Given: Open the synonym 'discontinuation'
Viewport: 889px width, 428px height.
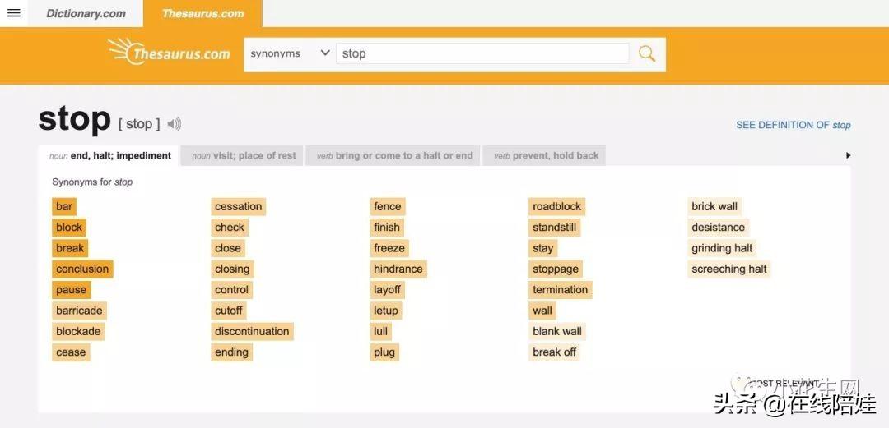Looking at the screenshot, I should pyautogui.click(x=252, y=331).
